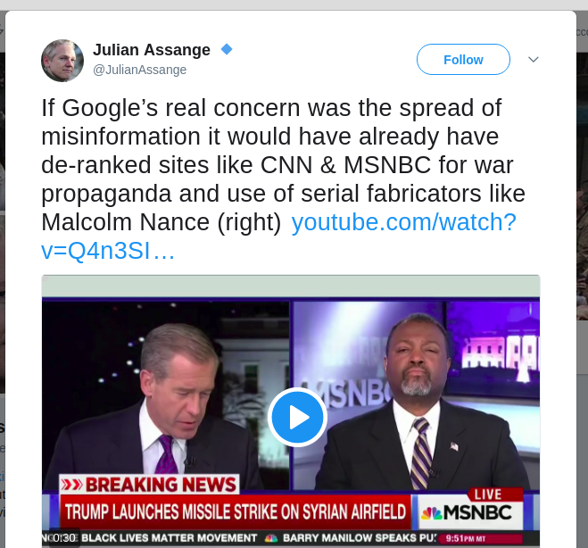Image resolution: width=588 pixels, height=548 pixels.
Task: Click the verified badge next to Julian Assange
Action: 227,49
